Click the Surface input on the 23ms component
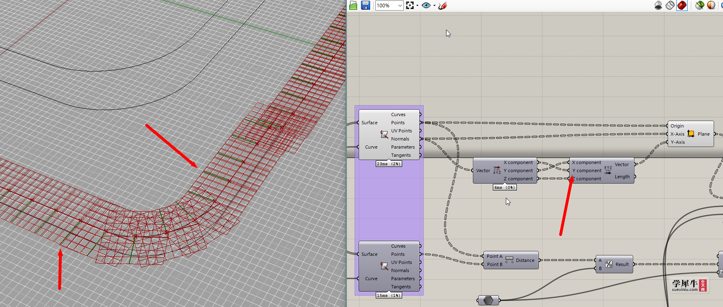Image resolution: width=723 pixels, height=307 pixels. pyautogui.click(x=369, y=123)
